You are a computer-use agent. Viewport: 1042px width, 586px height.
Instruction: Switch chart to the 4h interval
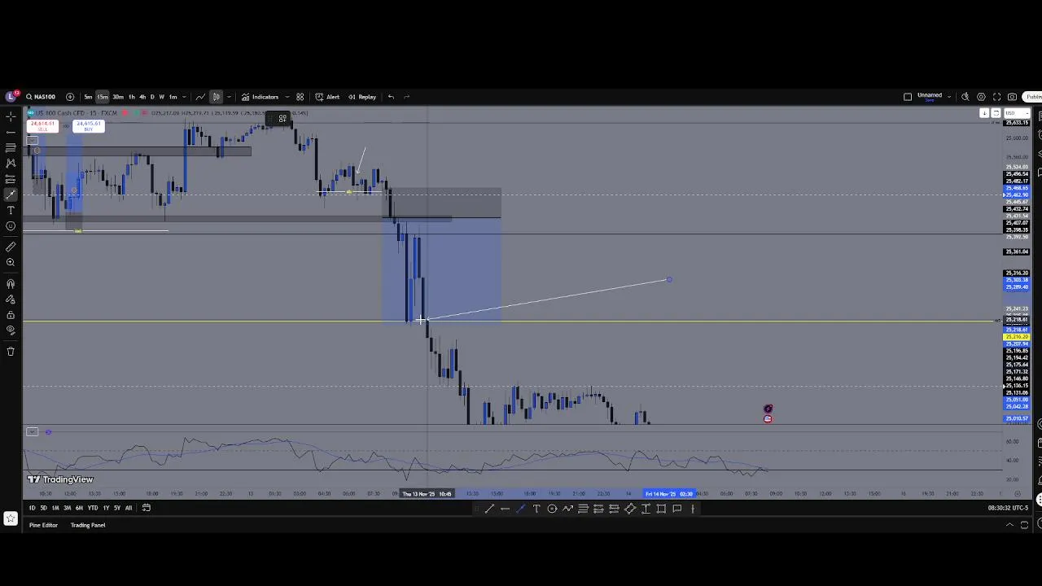pos(142,97)
